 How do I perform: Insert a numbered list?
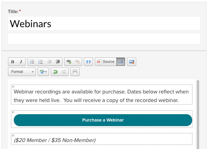[40, 62]
